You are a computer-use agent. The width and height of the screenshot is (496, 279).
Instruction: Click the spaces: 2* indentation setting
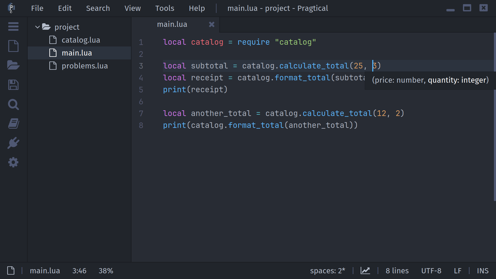click(328, 271)
